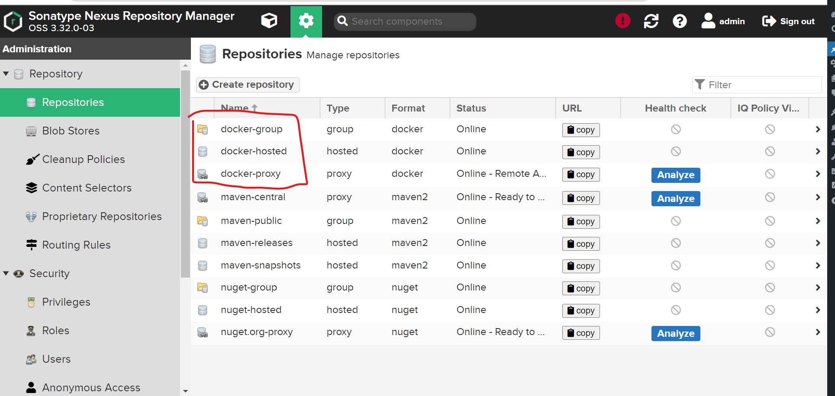Click the Create repository button
Screen dimensions: 835x396
point(247,85)
